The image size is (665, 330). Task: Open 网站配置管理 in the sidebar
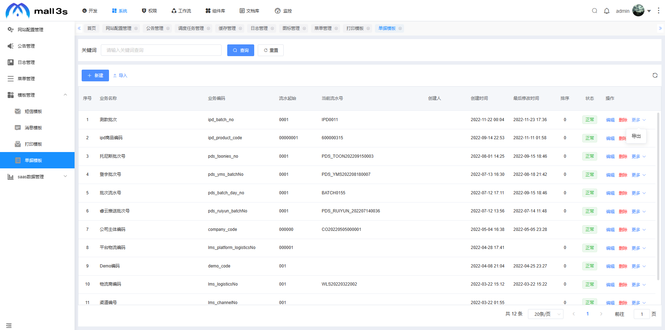click(37, 29)
